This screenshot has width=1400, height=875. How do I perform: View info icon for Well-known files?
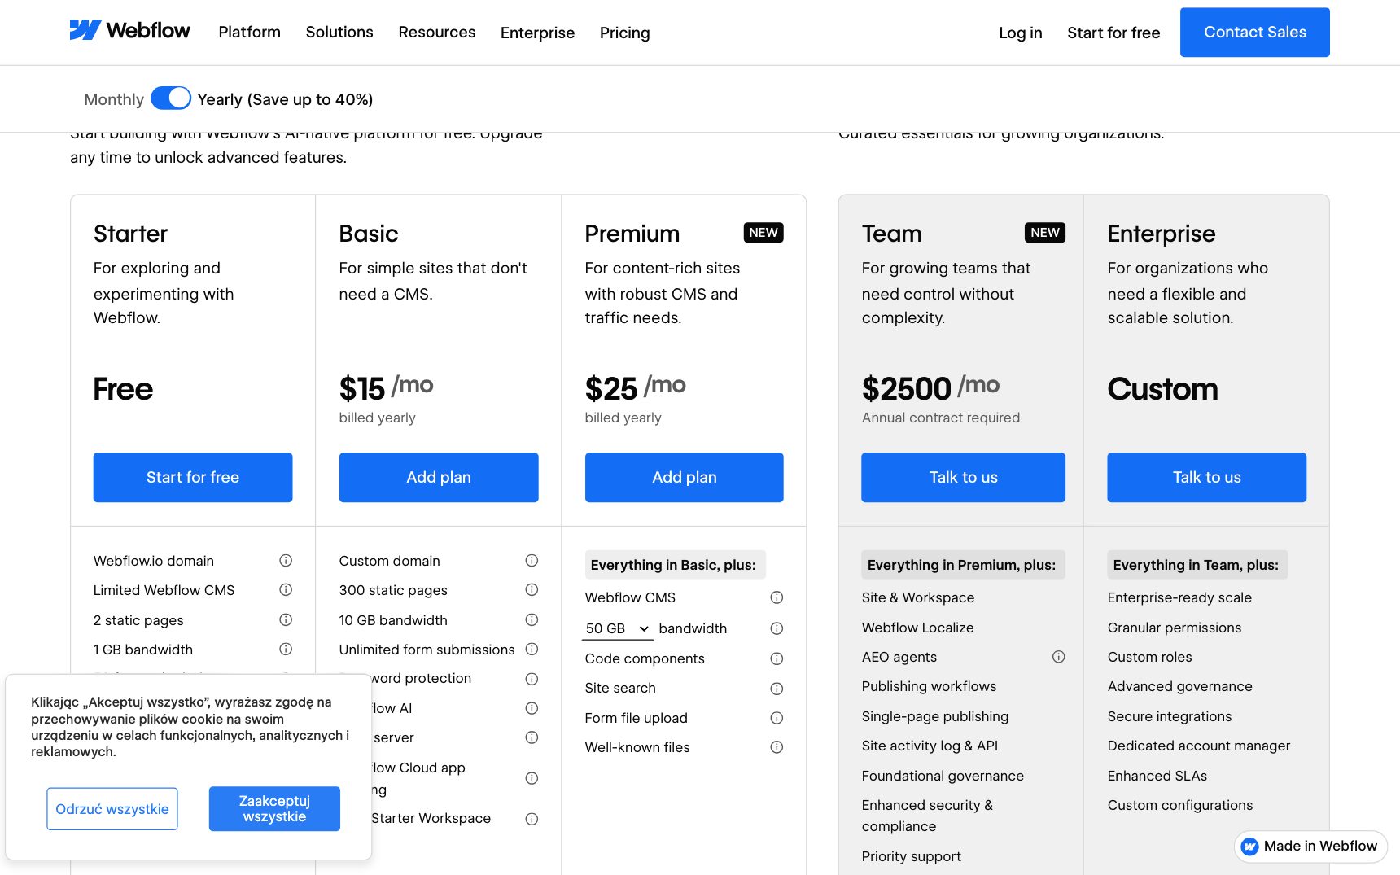(x=777, y=747)
